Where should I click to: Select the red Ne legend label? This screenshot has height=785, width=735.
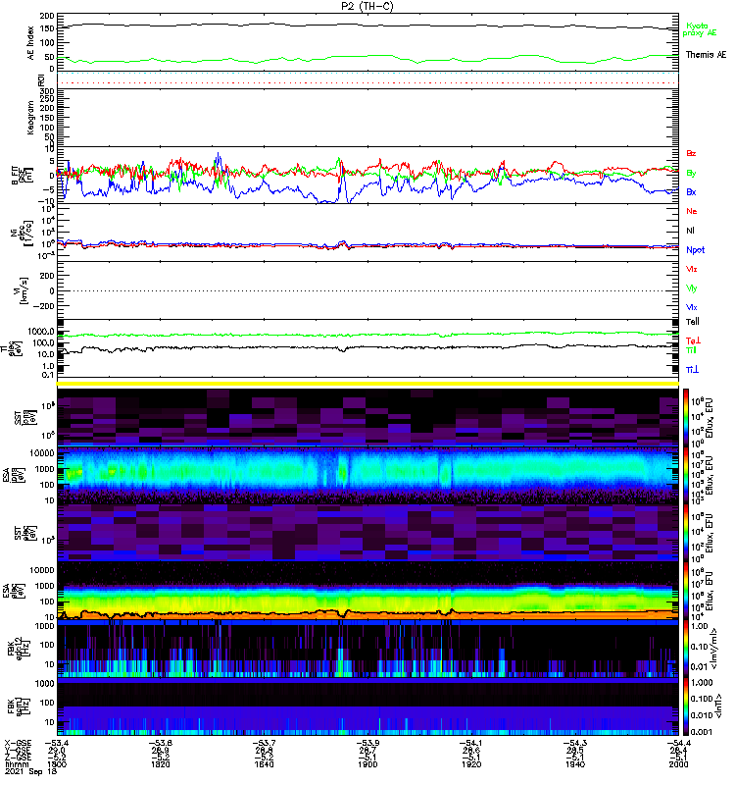click(x=692, y=211)
